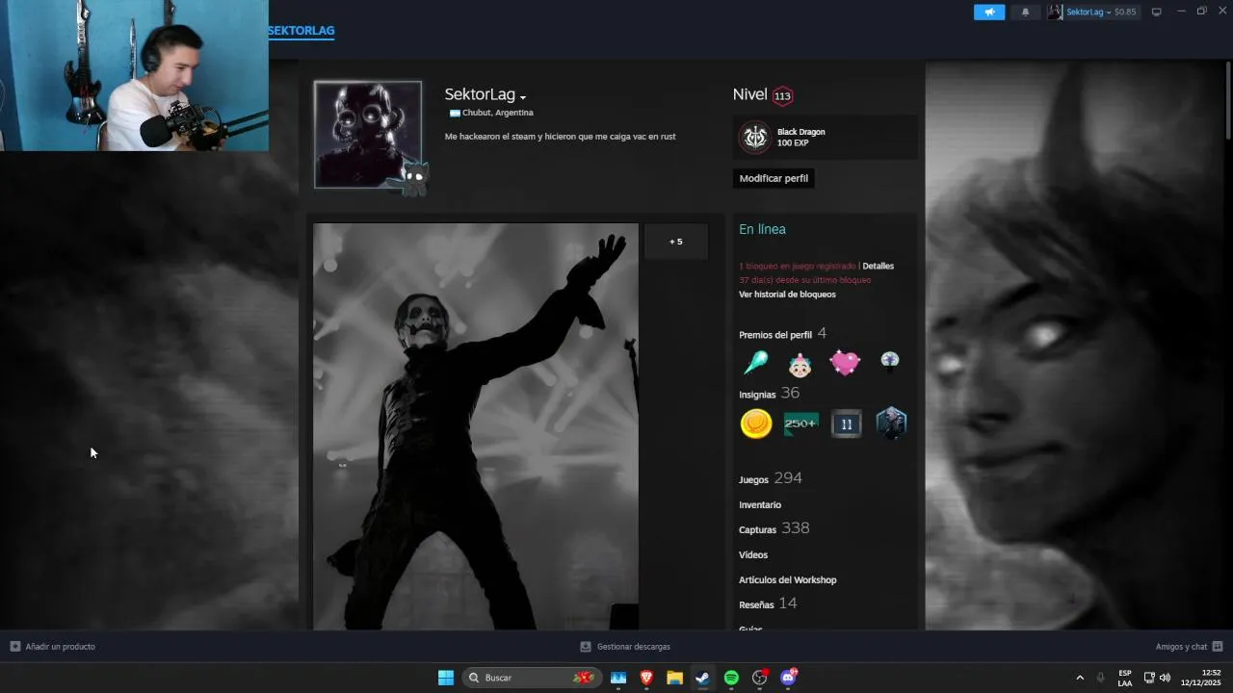Open the Insignias 36 link
The height and width of the screenshot is (693, 1233).
[x=769, y=394]
